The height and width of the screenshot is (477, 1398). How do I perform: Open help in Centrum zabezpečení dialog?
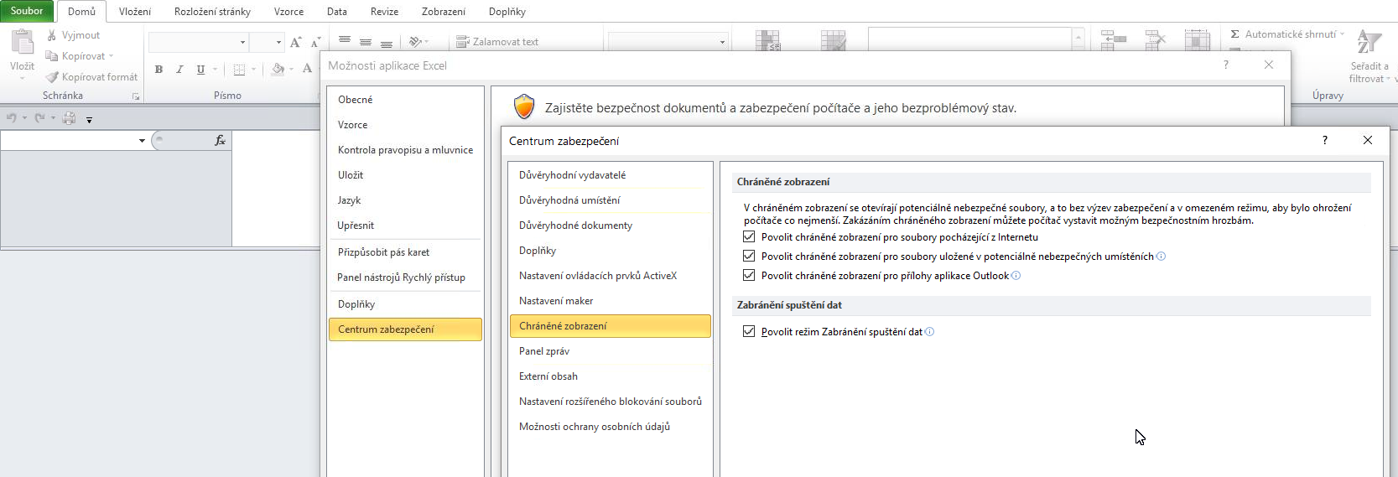pyautogui.click(x=1325, y=140)
